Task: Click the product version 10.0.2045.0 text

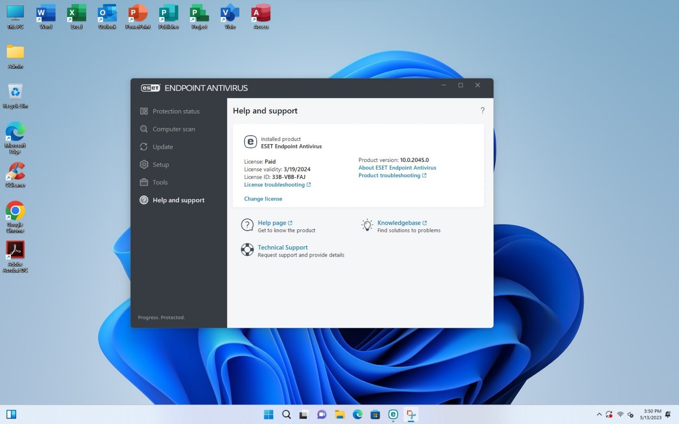Action: pos(415,160)
